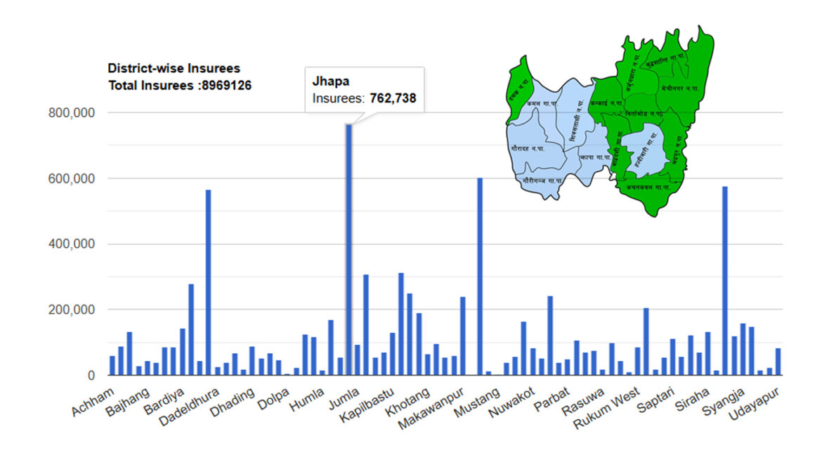Select the Total Insurees count text
The image size is (822, 462).
pos(180,86)
